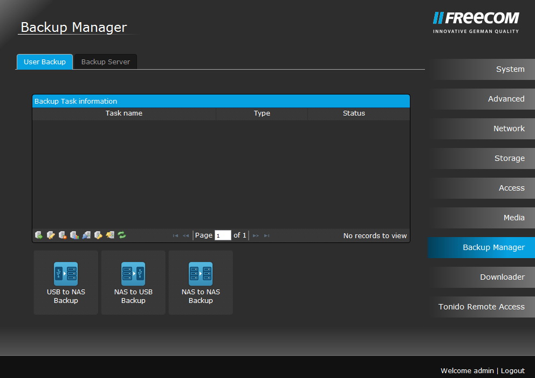Click the green refresh arrows icon

(122, 235)
